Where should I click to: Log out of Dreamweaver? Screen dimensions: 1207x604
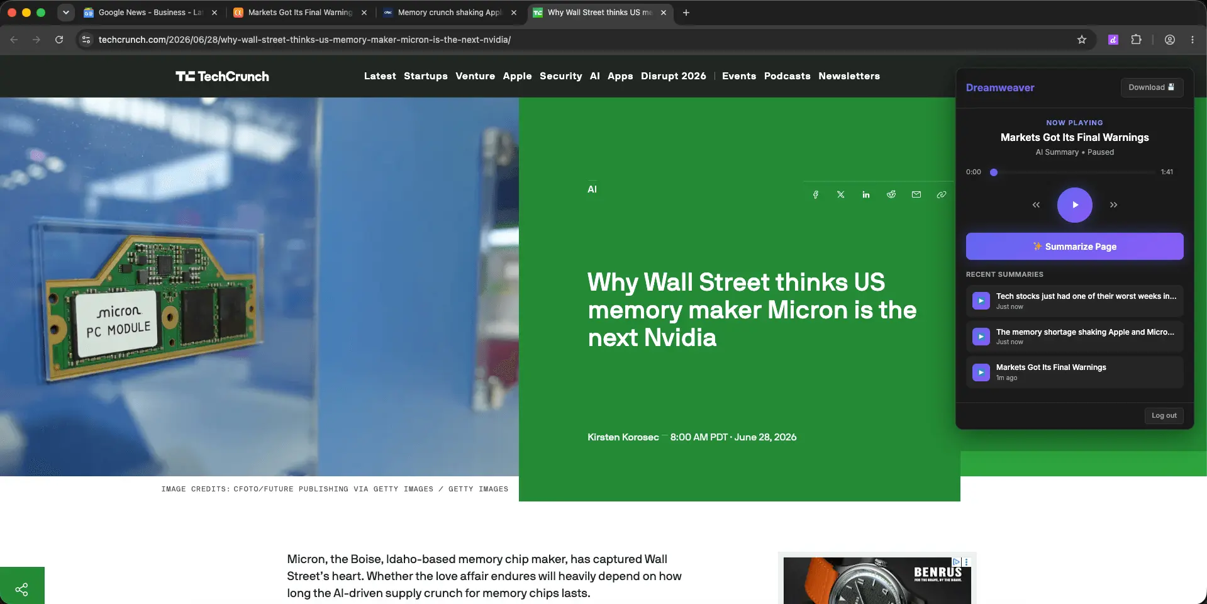(x=1164, y=416)
